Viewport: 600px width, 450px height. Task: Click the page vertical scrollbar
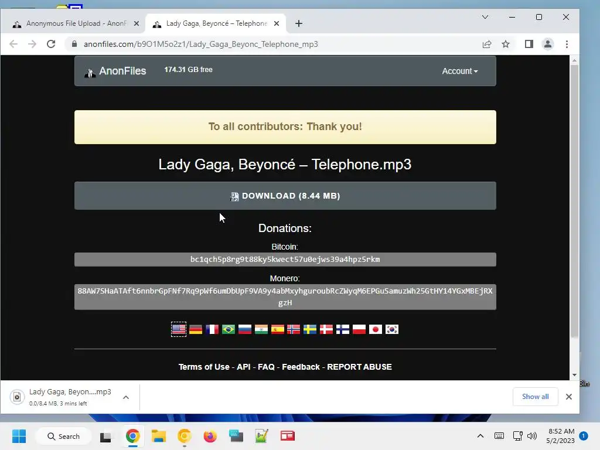pyautogui.click(x=574, y=202)
